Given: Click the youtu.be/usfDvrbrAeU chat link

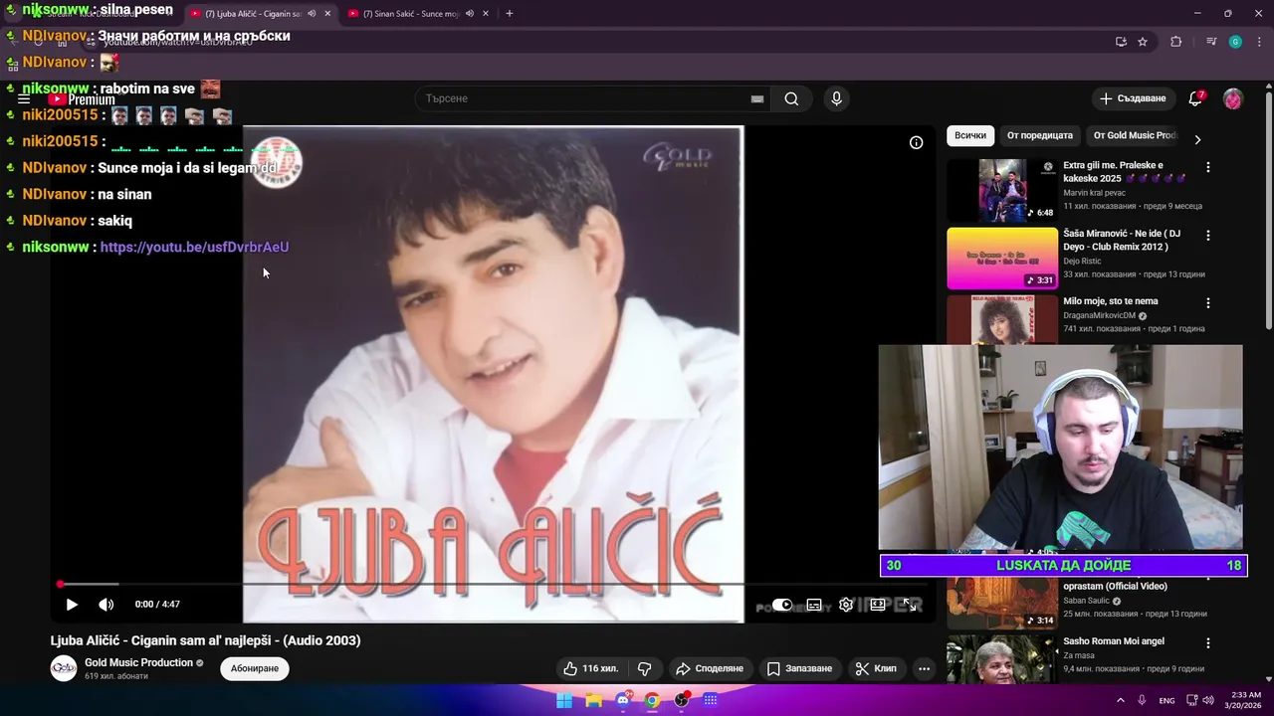Looking at the screenshot, I should tap(195, 247).
